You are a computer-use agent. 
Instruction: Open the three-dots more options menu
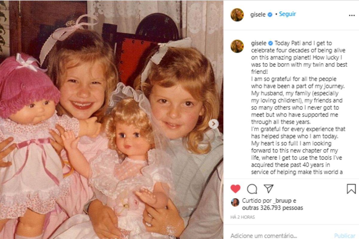click(352, 15)
